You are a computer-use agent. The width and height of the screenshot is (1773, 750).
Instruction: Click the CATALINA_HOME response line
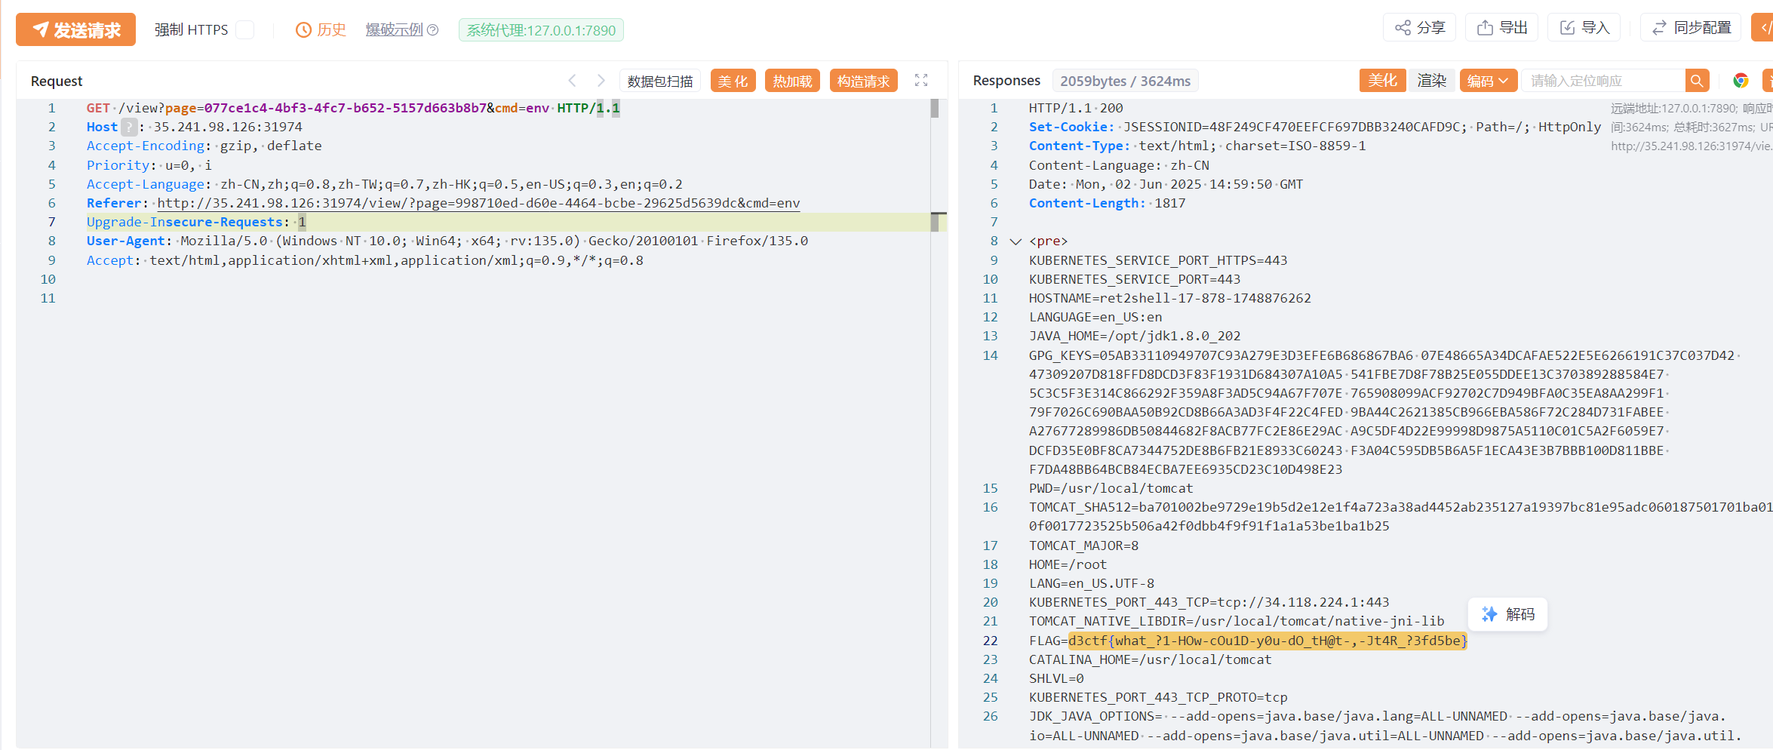pyautogui.click(x=1151, y=659)
